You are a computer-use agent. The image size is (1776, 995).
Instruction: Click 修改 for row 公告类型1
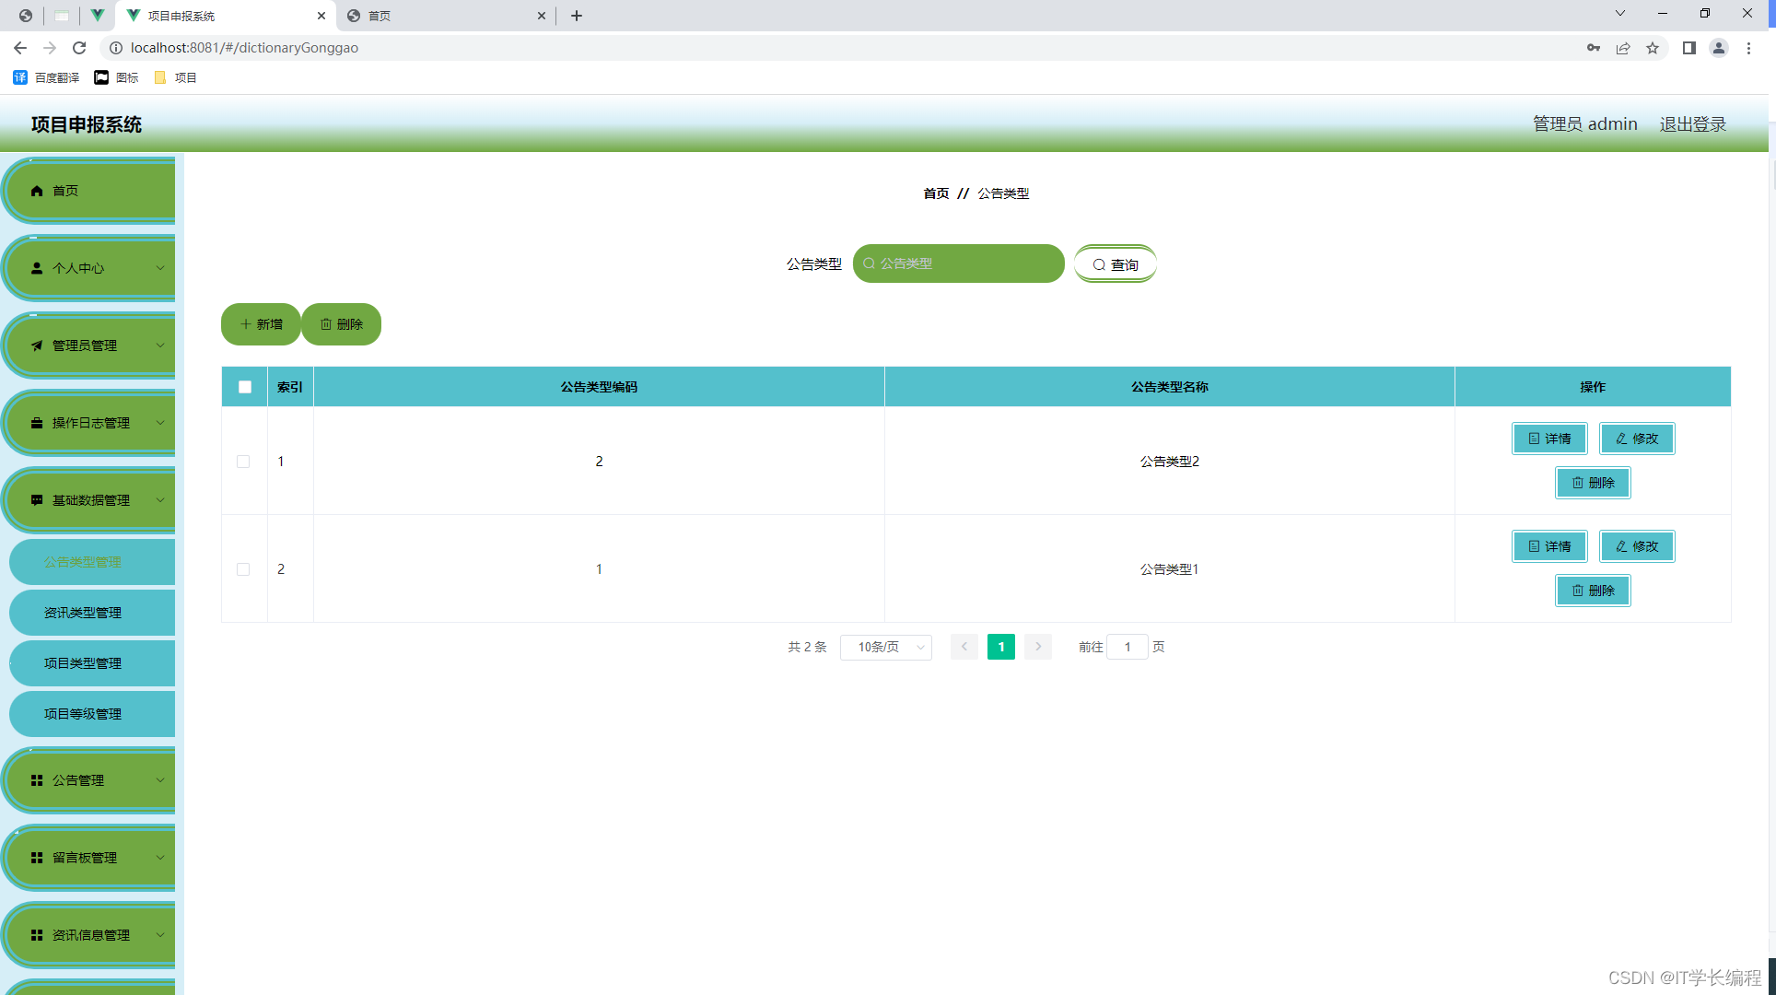coord(1637,546)
